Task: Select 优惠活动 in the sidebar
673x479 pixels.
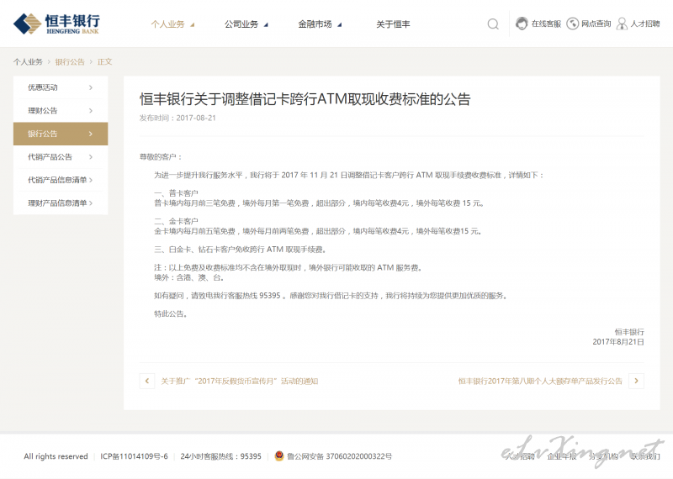Action: [61, 87]
